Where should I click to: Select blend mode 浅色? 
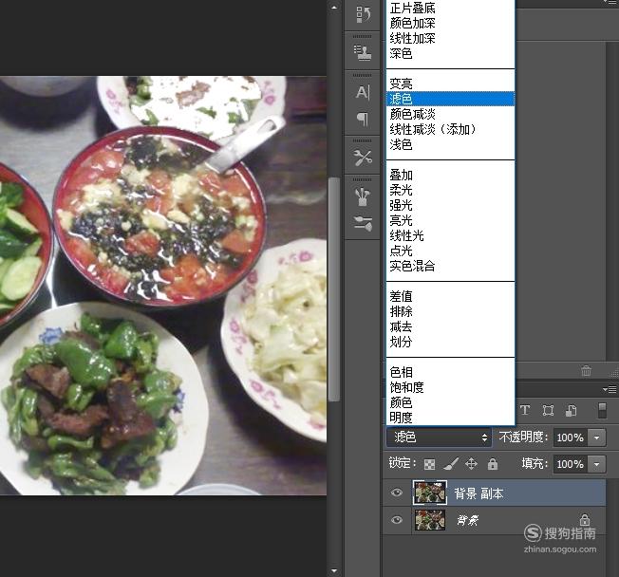coord(451,144)
